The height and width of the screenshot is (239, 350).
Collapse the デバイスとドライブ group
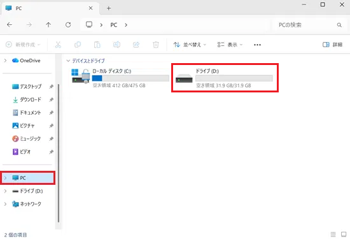pos(68,61)
